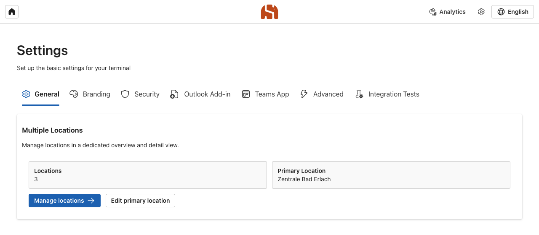Go to the Outlook Add-in tab

click(x=200, y=94)
